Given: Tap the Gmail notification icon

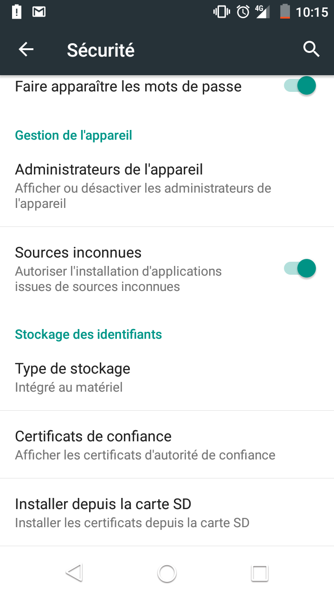Looking at the screenshot, I should pyautogui.click(x=39, y=12).
